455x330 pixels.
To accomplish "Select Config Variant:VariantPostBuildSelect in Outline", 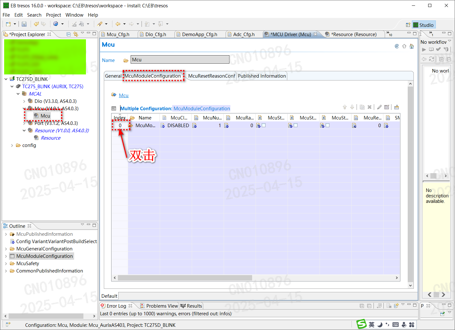I will (x=56, y=242).
